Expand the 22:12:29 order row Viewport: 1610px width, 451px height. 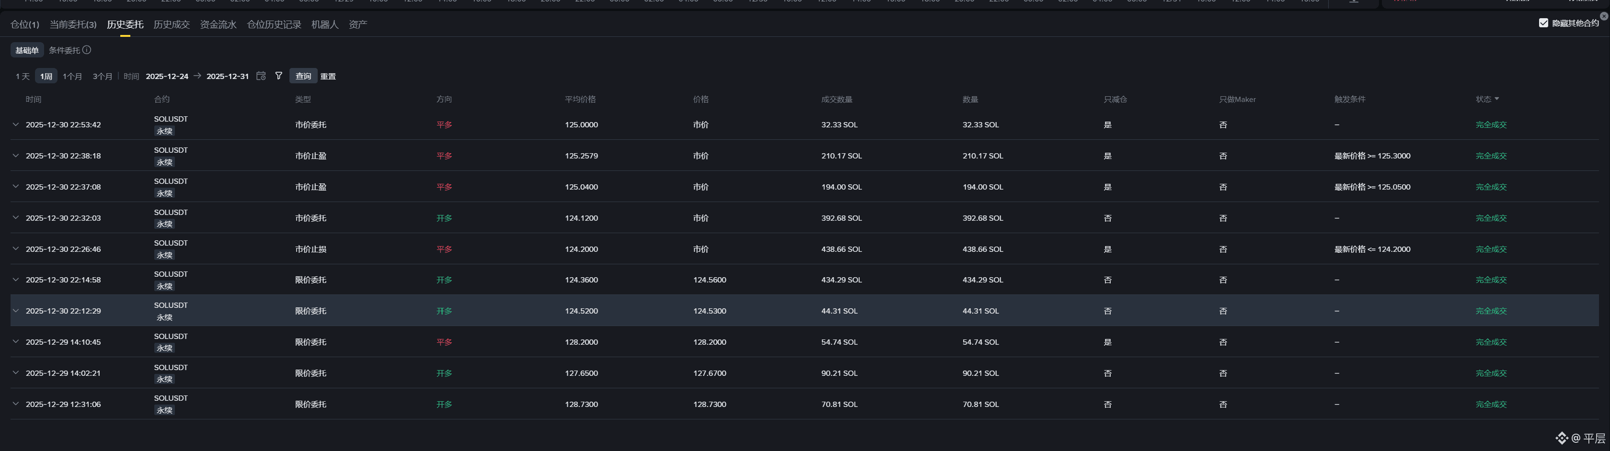pyautogui.click(x=16, y=310)
